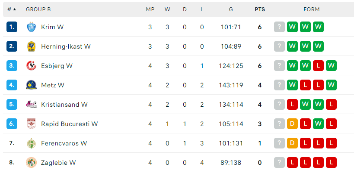
Task: Sort standings by G goals header
Action: (231, 9)
